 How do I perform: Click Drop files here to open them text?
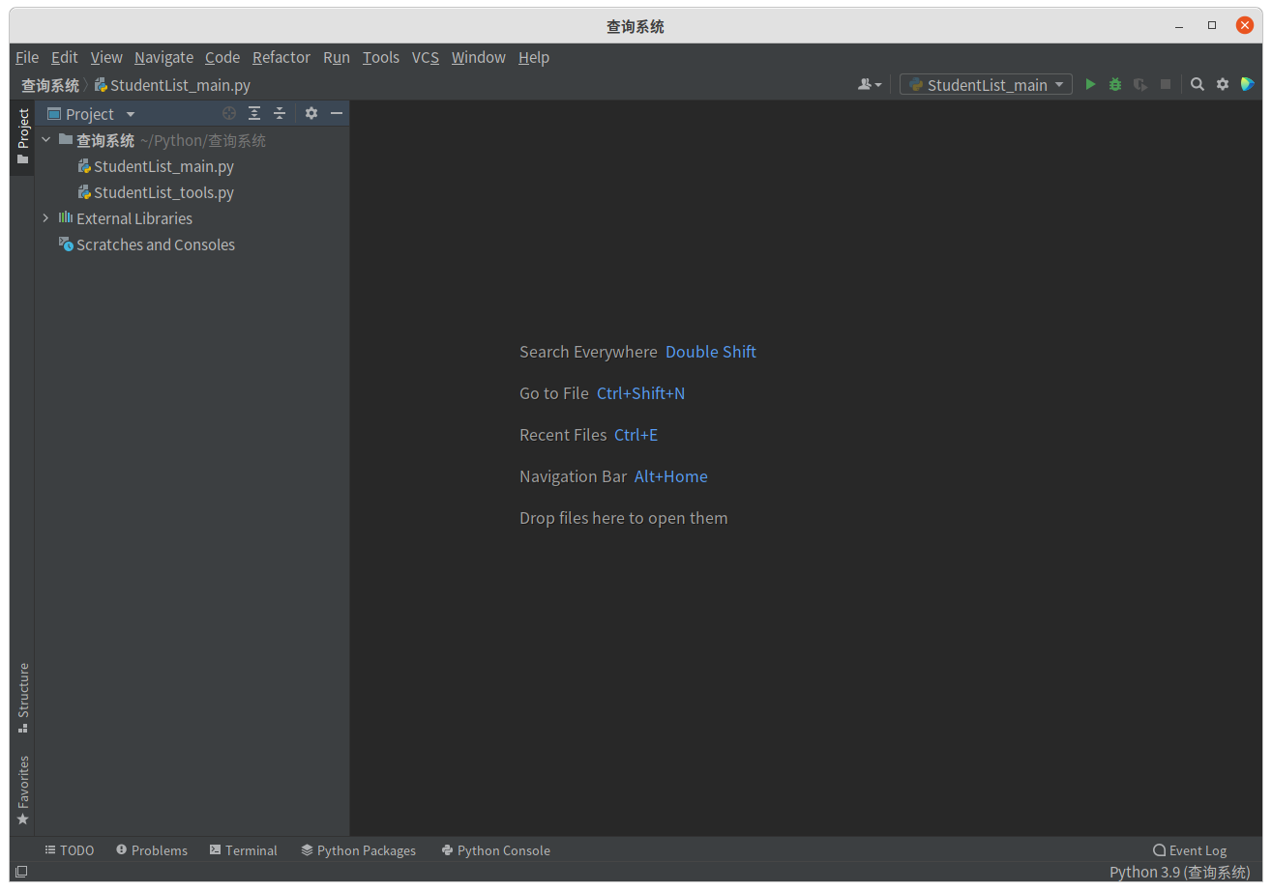(624, 518)
